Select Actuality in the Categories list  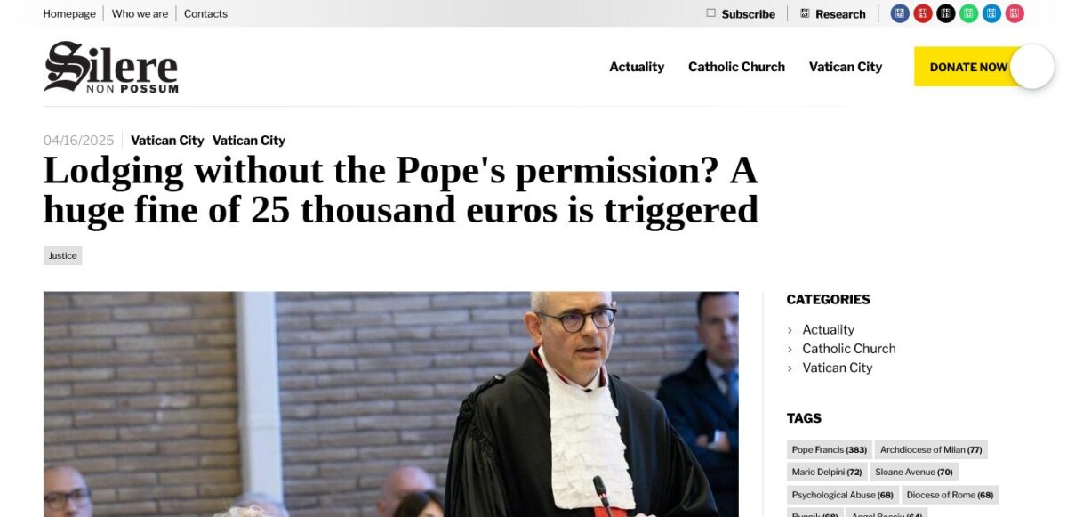pyautogui.click(x=828, y=329)
